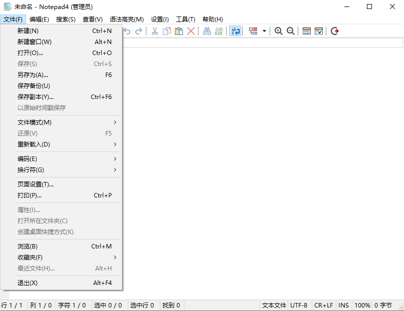Screen dimensions: 404x311
Task: Click UTF-8 encoding in status bar
Action: [299, 305]
